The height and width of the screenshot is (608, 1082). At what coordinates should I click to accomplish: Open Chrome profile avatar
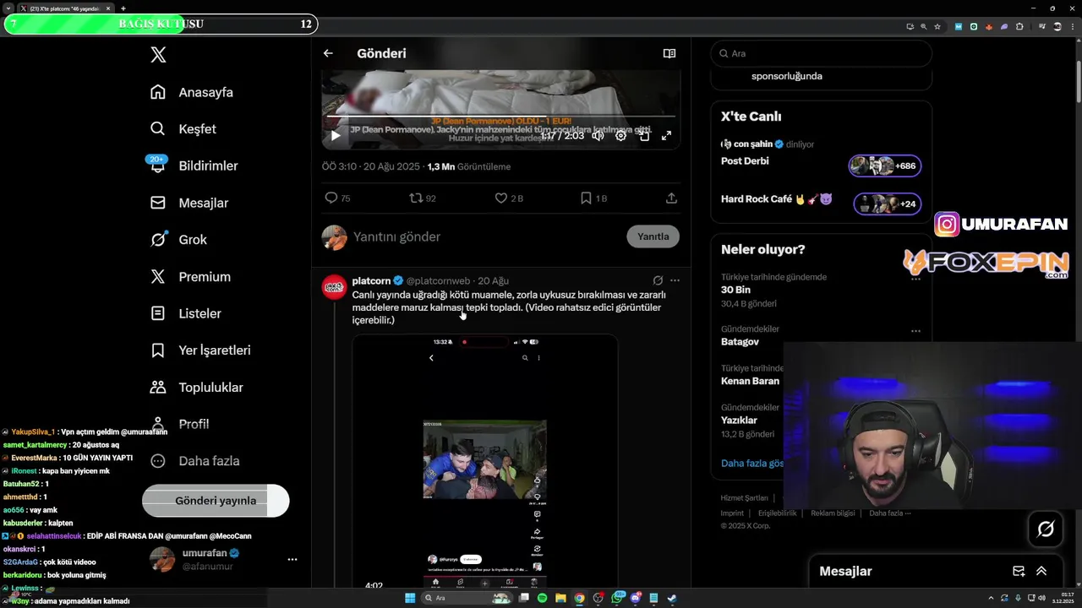tap(1057, 26)
